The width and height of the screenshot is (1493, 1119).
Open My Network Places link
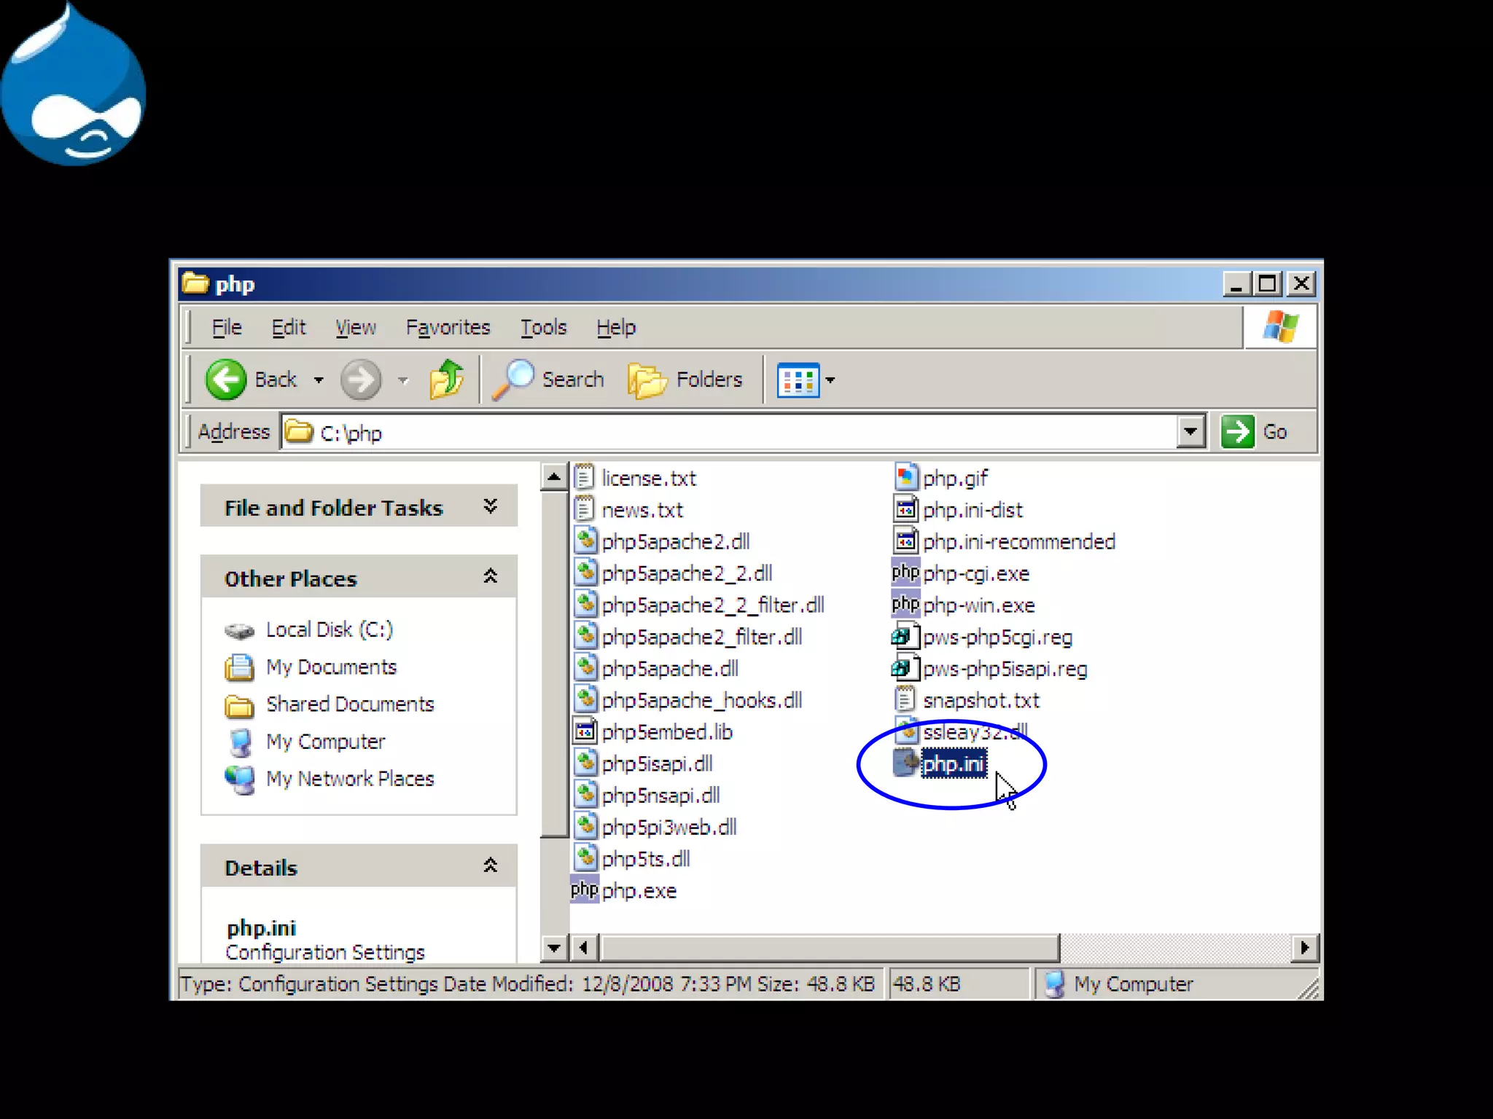point(349,779)
